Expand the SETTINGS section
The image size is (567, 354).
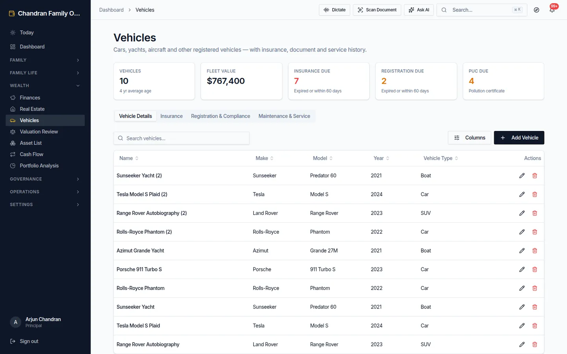click(x=45, y=205)
